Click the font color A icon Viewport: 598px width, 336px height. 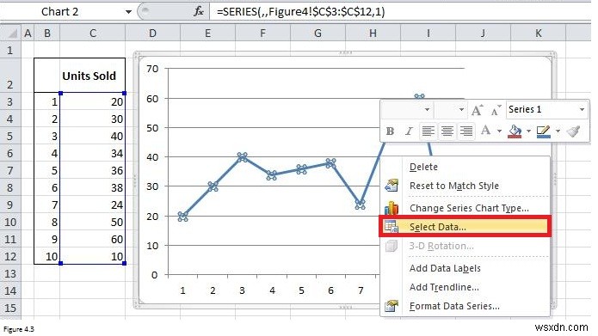pos(485,131)
